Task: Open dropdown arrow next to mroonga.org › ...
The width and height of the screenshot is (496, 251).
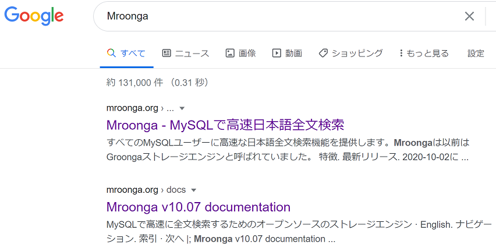Action: pyautogui.click(x=182, y=108)
